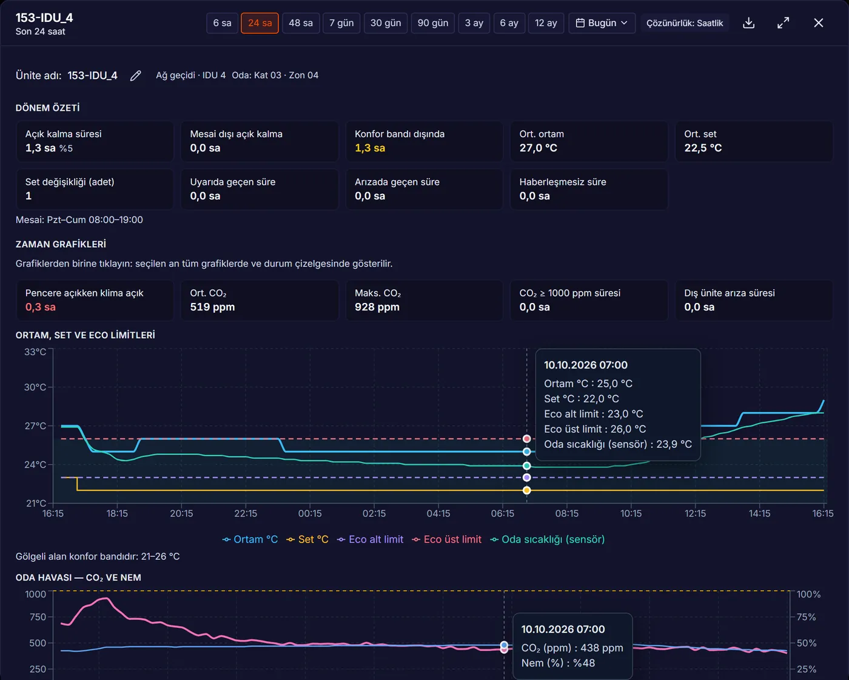
Task: Click the CO₂ ≥ 1000 ppm süresi card
Action: coord(589,300)
